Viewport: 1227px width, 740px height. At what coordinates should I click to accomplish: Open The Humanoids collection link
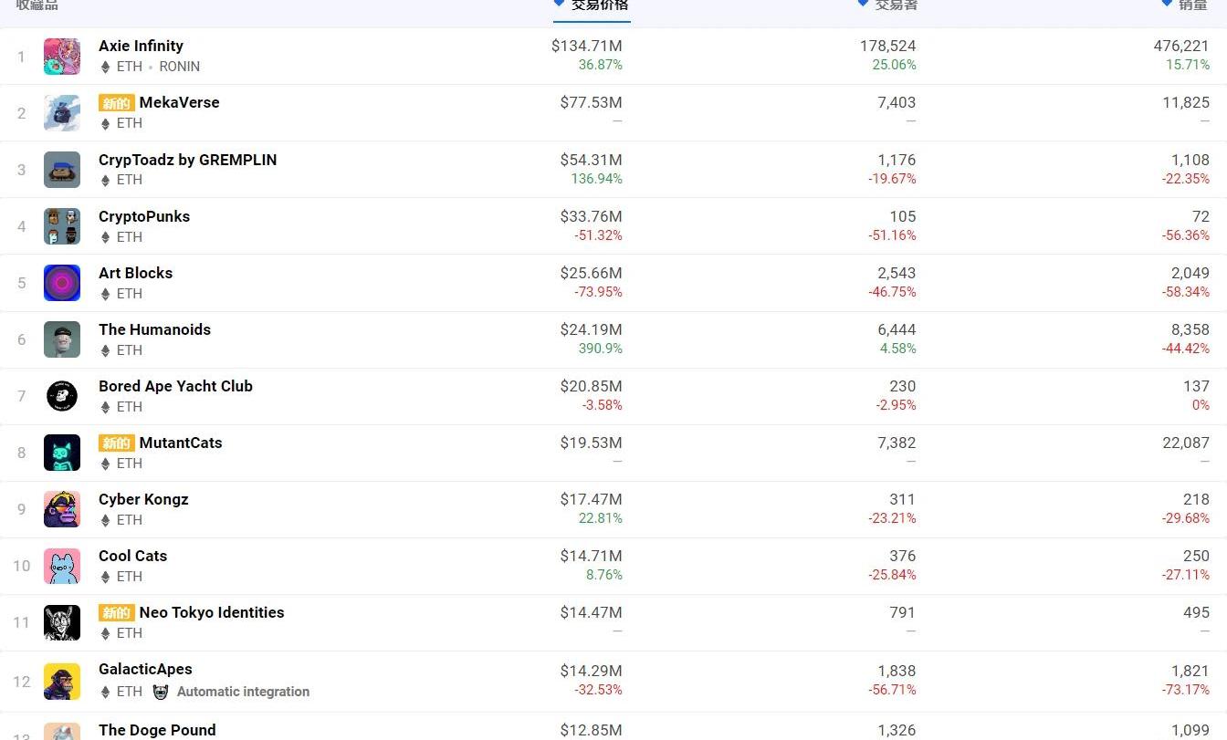coord(154,329)
